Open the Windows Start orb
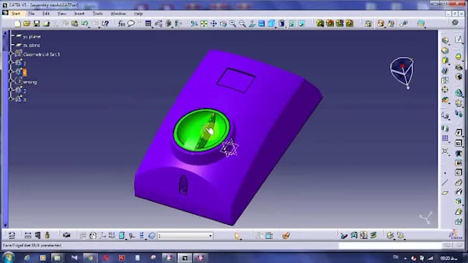The image size is (468, 263). coord(8,257)
